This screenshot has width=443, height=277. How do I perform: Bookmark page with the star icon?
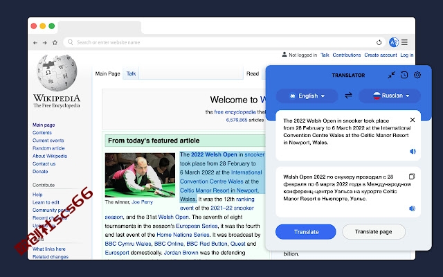55,42
